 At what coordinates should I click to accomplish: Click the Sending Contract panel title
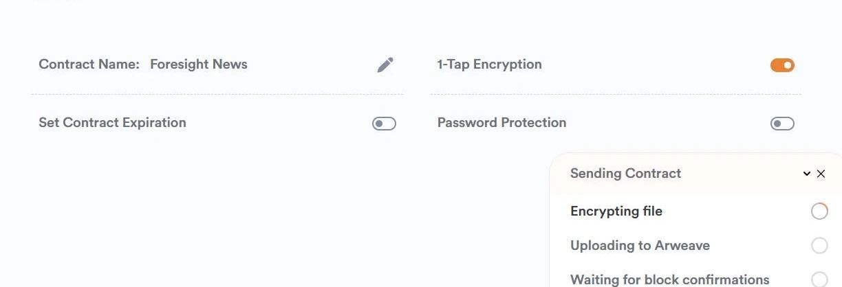tap(626, 174)
